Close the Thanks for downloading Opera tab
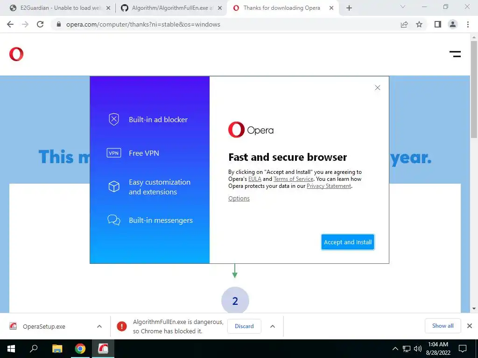This screenshot has height=358, width=478. pyautogui.click(x=331, y=8)
